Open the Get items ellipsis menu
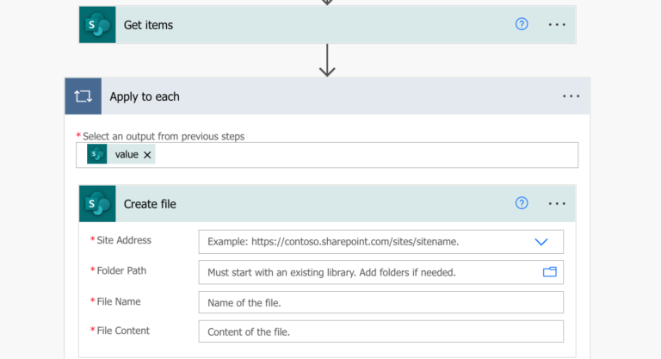 557,25
